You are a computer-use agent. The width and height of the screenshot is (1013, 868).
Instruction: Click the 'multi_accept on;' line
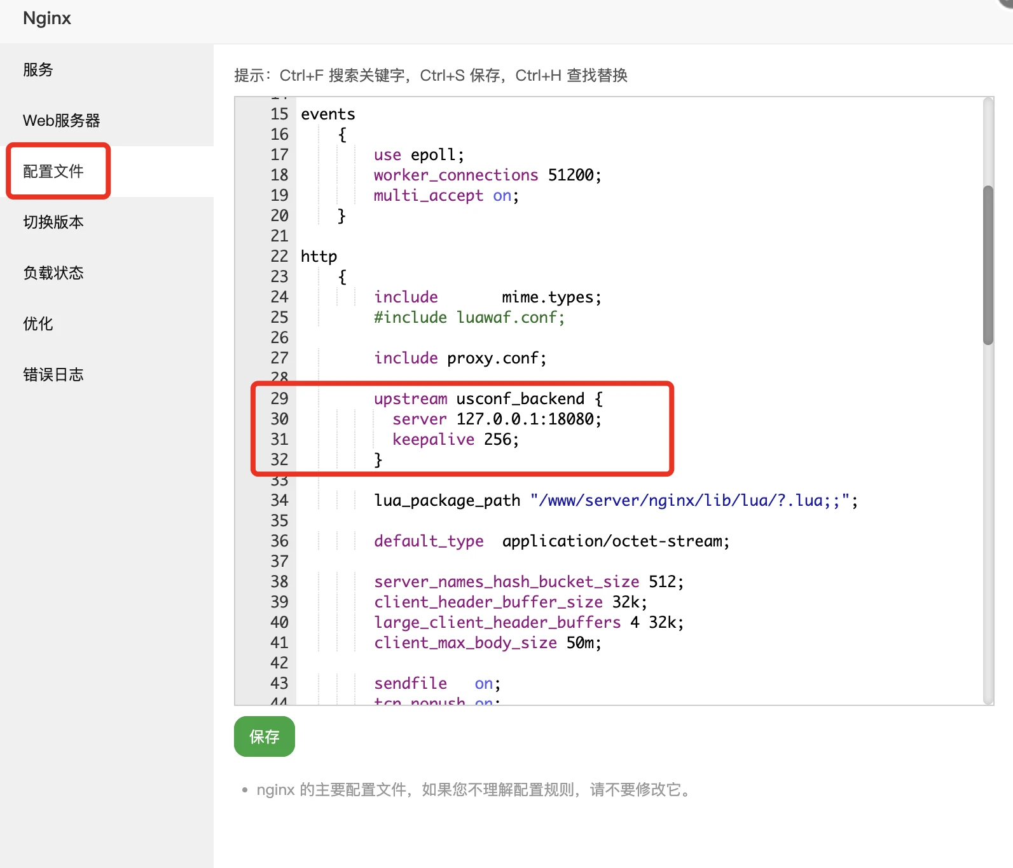[x=446, y=196]
